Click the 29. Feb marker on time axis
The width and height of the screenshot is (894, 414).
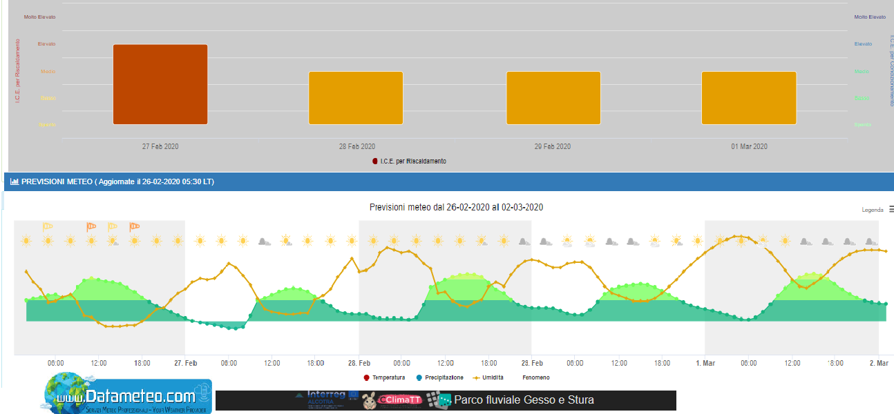[531, 363]
